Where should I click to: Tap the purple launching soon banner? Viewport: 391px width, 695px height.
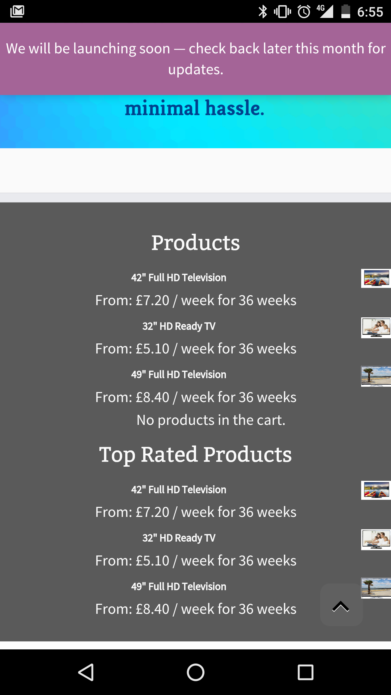coord(195,59)
